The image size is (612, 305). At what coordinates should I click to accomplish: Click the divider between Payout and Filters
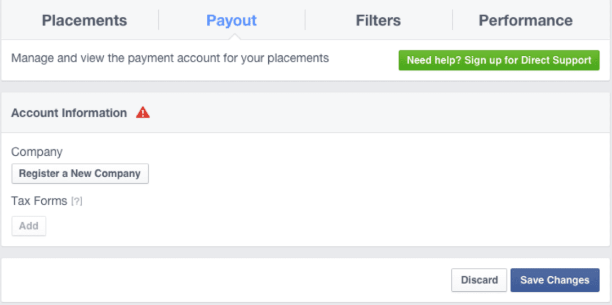point(305,20)
